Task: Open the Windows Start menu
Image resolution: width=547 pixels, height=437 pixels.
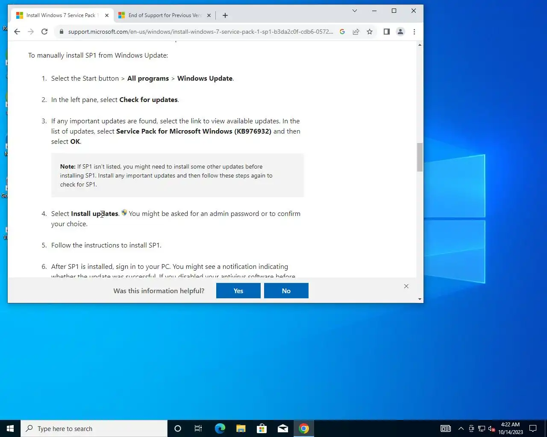Action: 10,428
